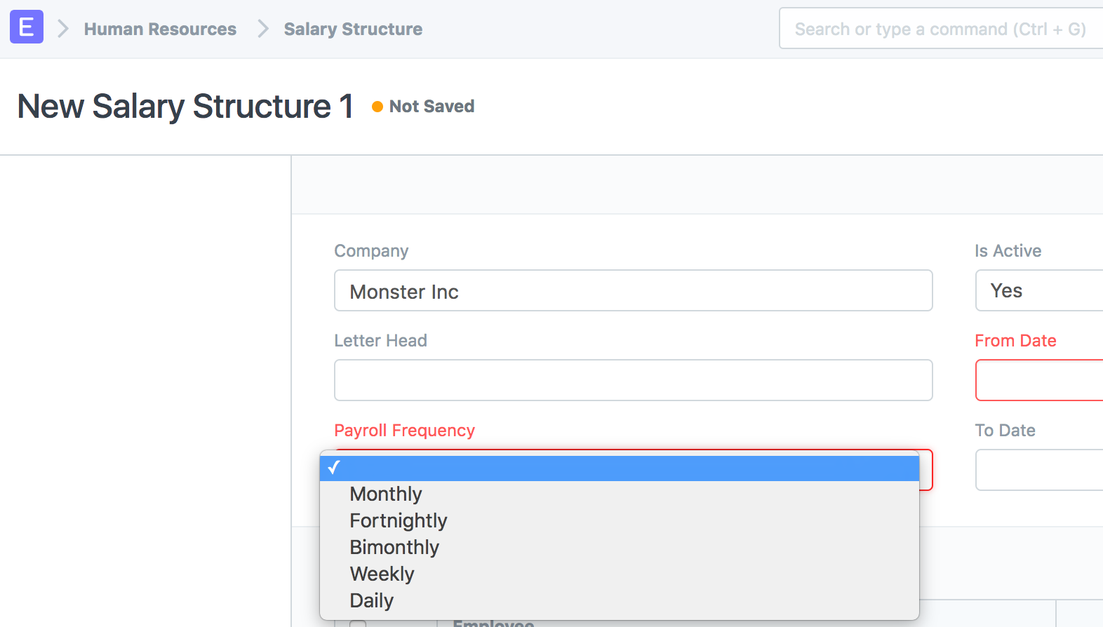Open the Is Active dropdown showing Yes
1103x627 pixels.
coord(1039,290)
